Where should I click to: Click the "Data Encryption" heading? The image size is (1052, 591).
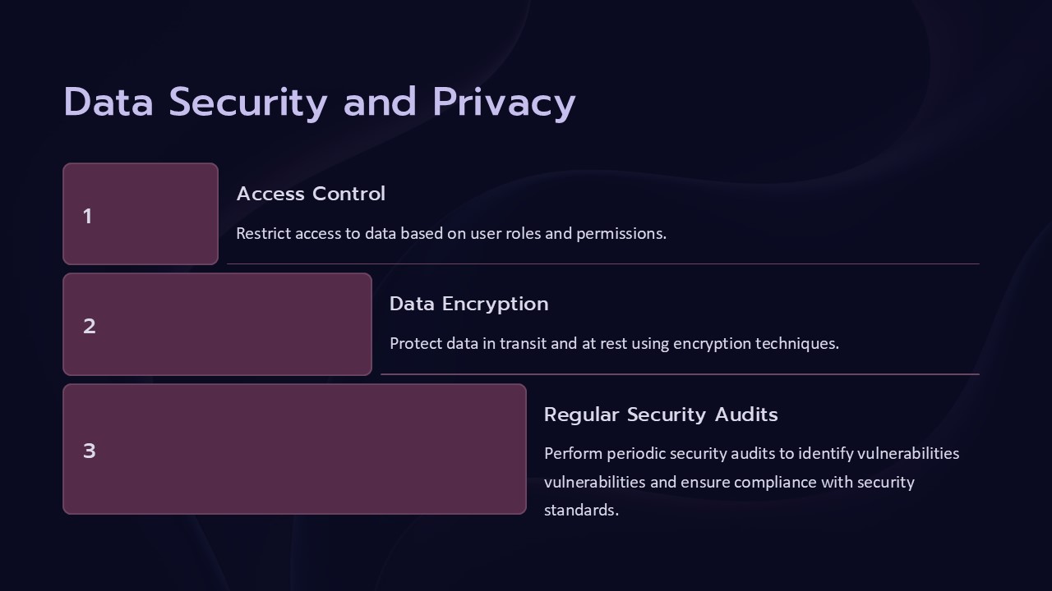[468, 304]
